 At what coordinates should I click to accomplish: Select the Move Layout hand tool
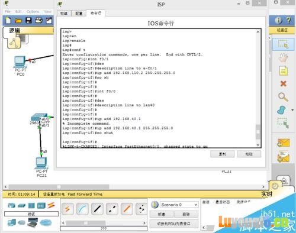pos(283,57)
